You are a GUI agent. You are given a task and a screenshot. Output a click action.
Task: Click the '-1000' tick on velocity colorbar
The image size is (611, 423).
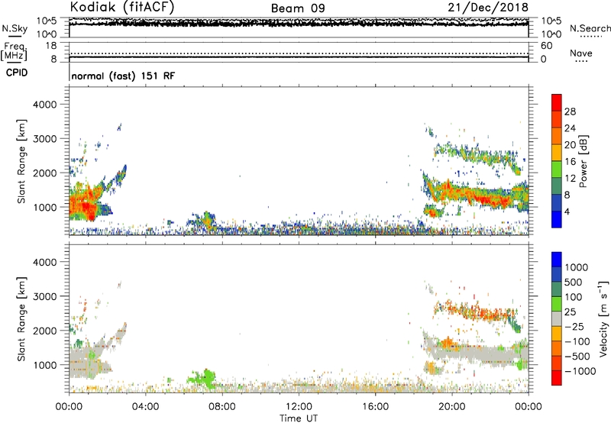580,371
